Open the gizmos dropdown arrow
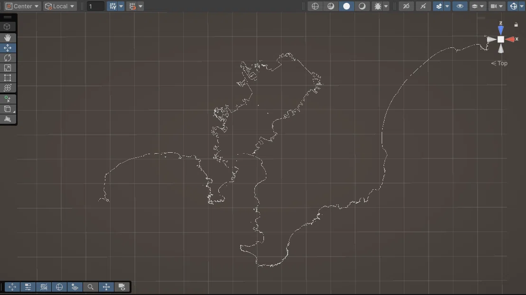The image size is (526, 295). 522,6
